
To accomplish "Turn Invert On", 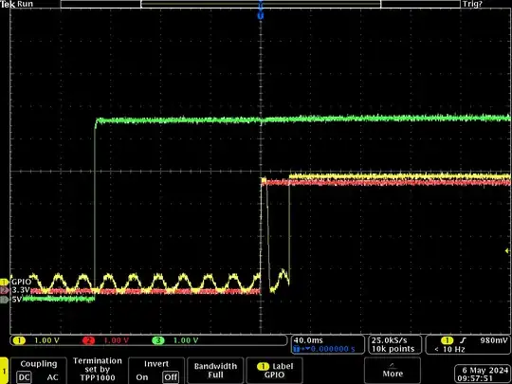I will click(141, 377).
